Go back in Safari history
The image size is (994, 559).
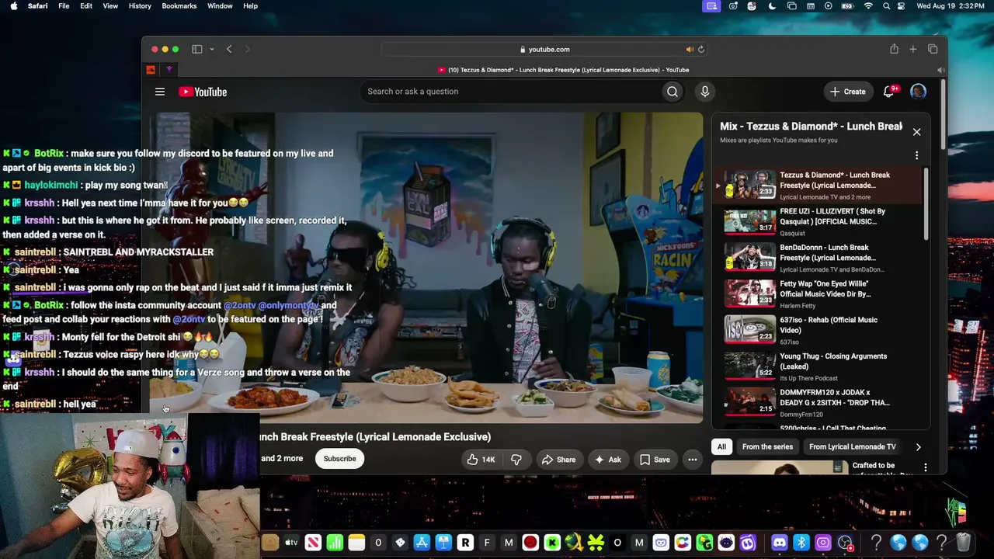coord(229,50)
